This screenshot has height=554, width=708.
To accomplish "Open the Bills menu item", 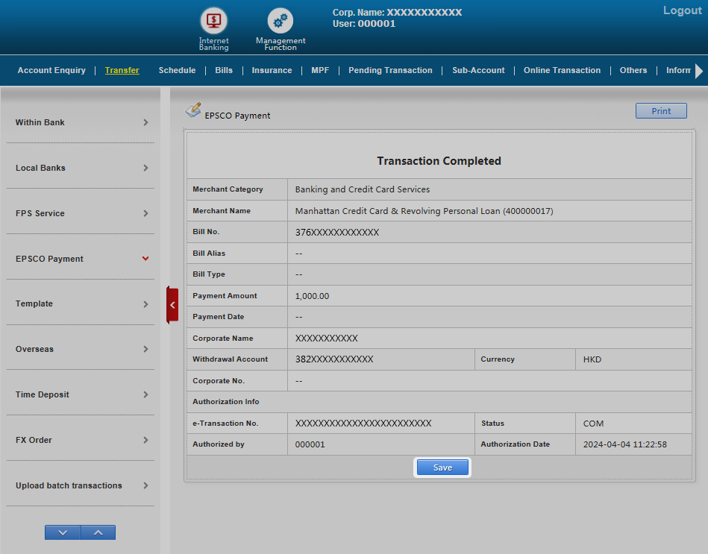I will click(224, 70).
